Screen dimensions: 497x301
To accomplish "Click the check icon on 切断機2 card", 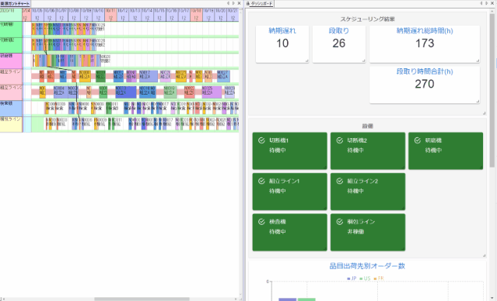I will coord(339,140).
